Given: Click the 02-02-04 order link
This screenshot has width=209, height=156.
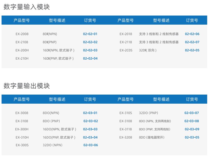Looking at the screenshot, I should tap(90, 59).
